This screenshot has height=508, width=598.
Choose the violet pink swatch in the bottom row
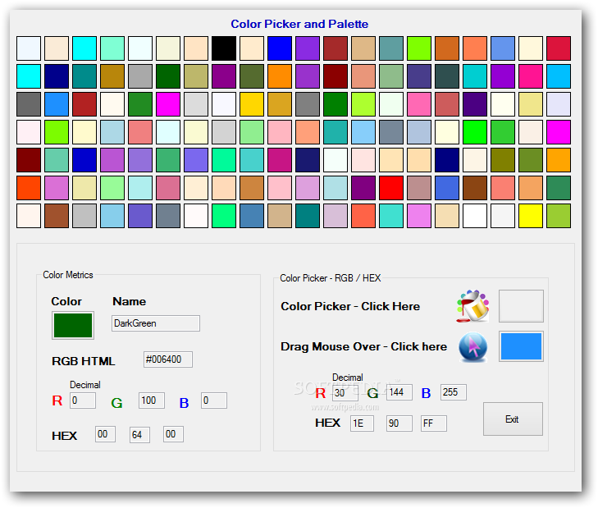419,216
